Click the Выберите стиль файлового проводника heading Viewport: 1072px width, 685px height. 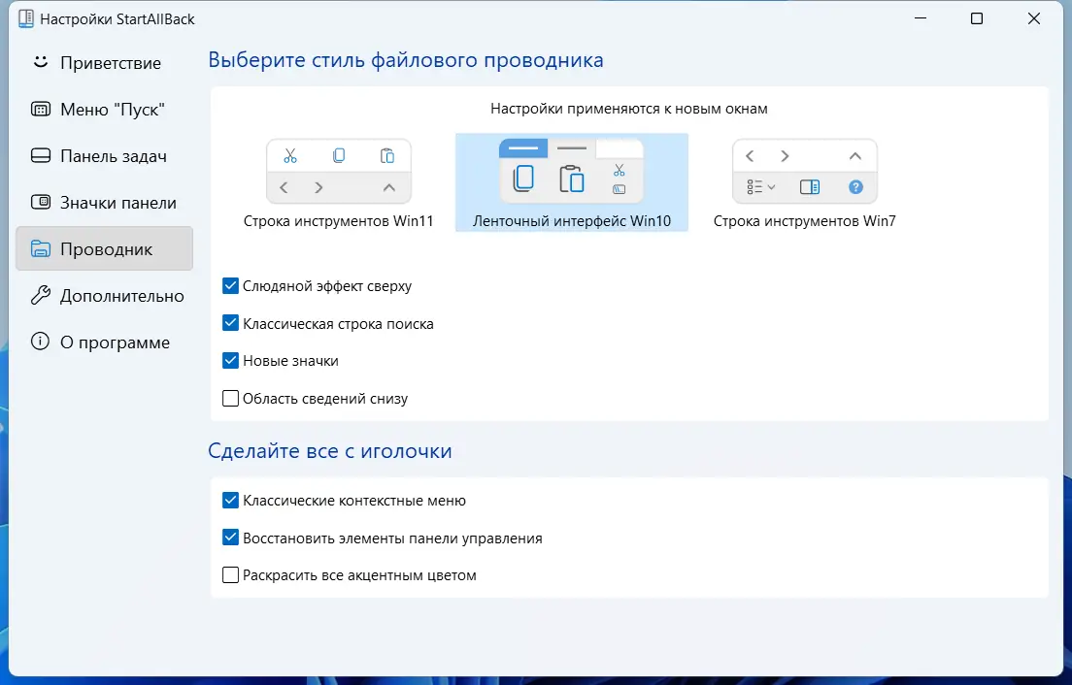(x=406, y=60)
